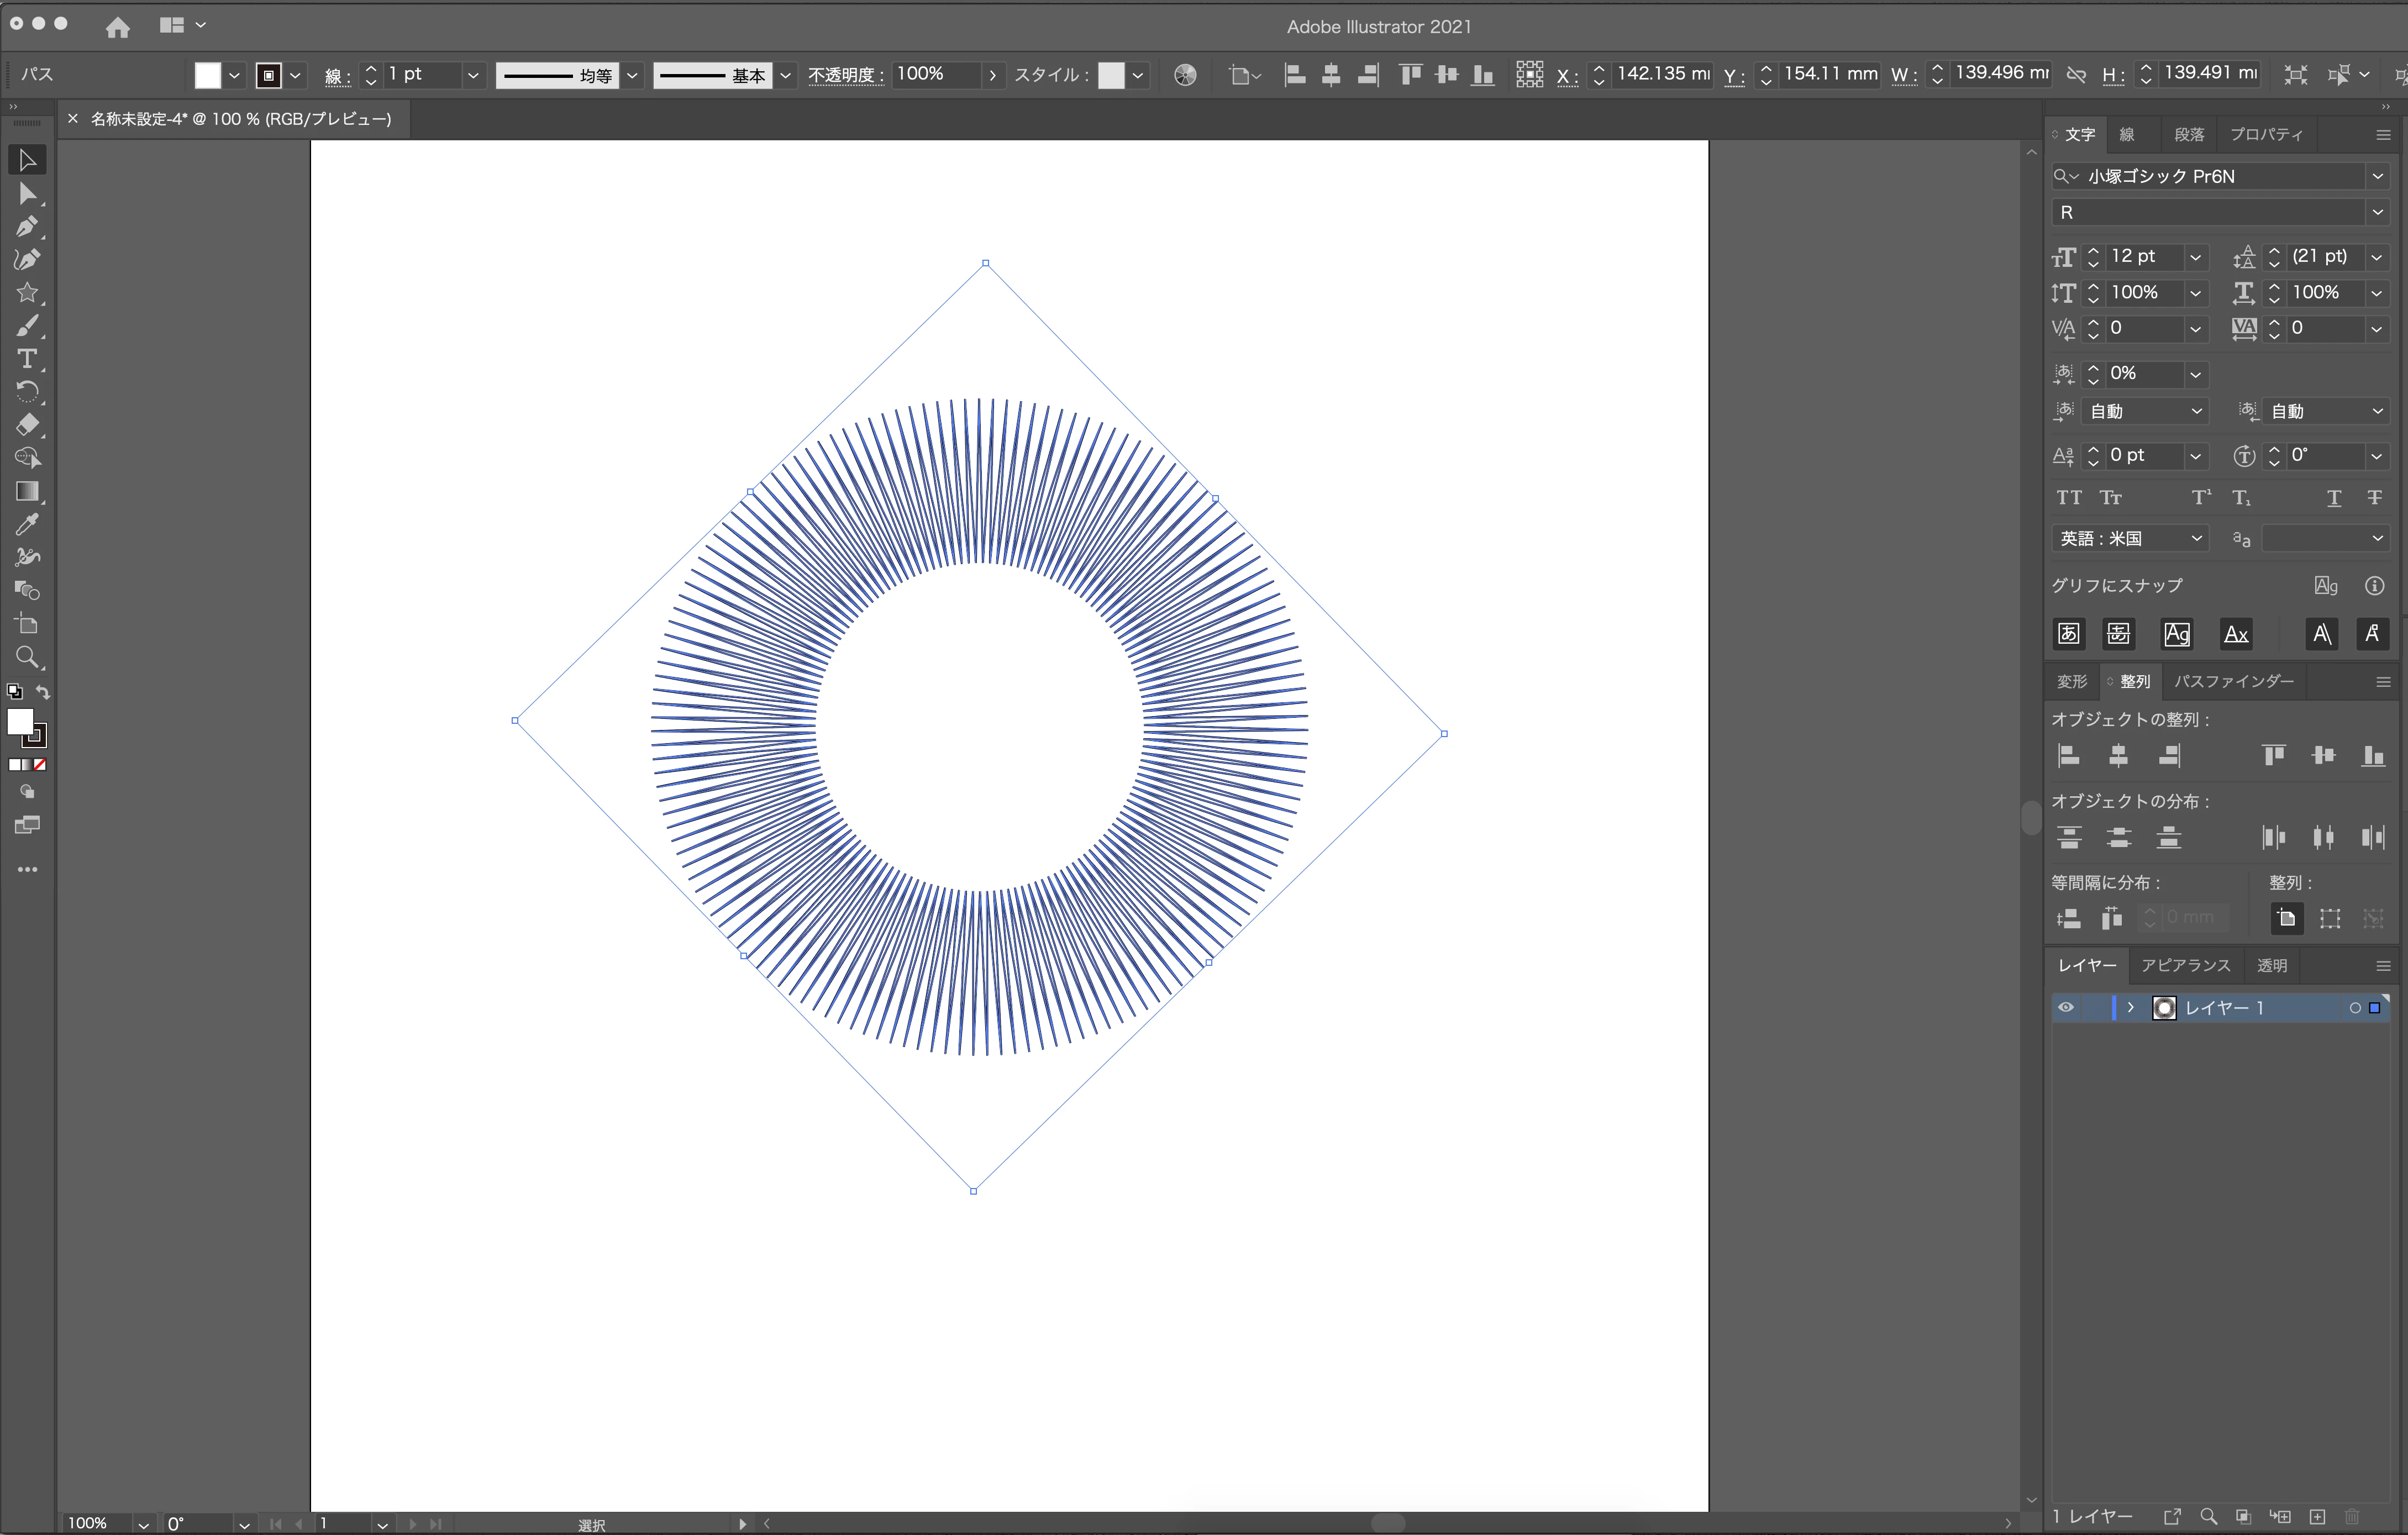This screenshot has width=2408, height=1535.
Task: Select the Type tool
Action: click(x=27, y=359)
